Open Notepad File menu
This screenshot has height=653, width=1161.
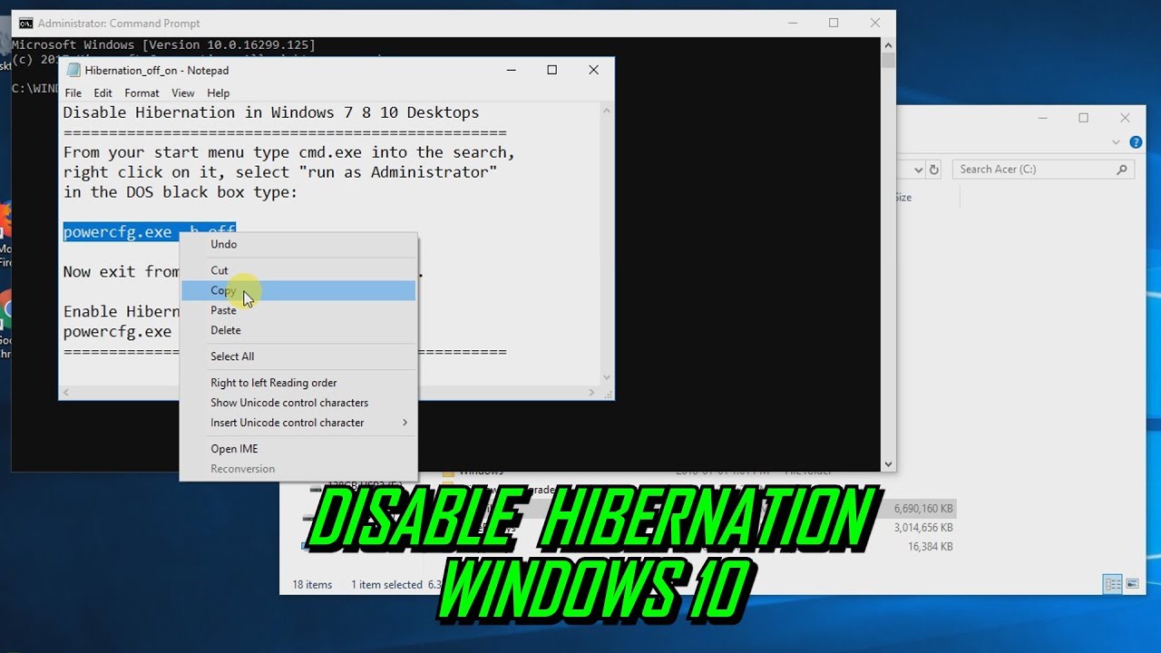coord(73,93)
